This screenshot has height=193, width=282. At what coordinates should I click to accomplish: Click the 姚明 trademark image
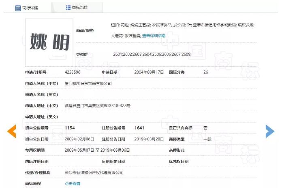(49, 42)
